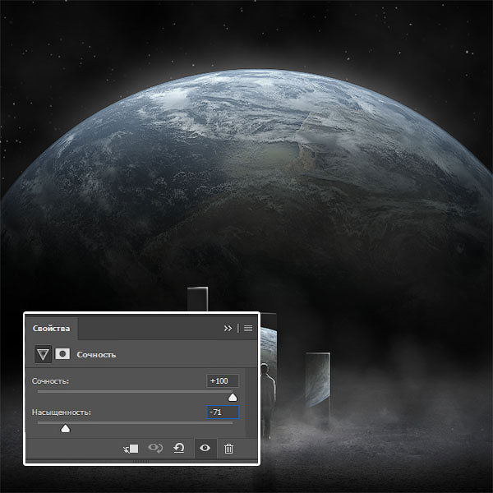
Task: Clip adjustment to layer below
Action: [x=131, y=449]
